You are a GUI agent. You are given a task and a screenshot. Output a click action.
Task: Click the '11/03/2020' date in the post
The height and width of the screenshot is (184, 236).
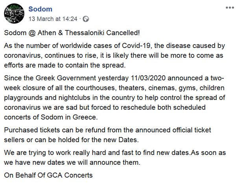coord(148,78)
